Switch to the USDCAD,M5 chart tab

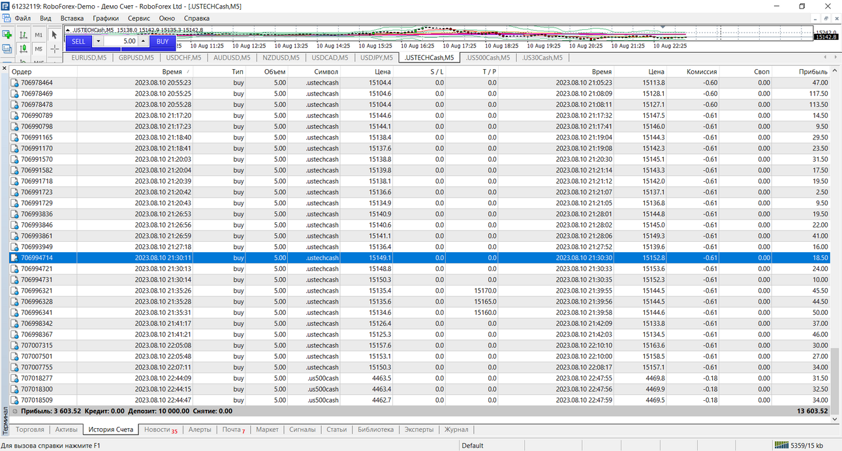point(329,57)
